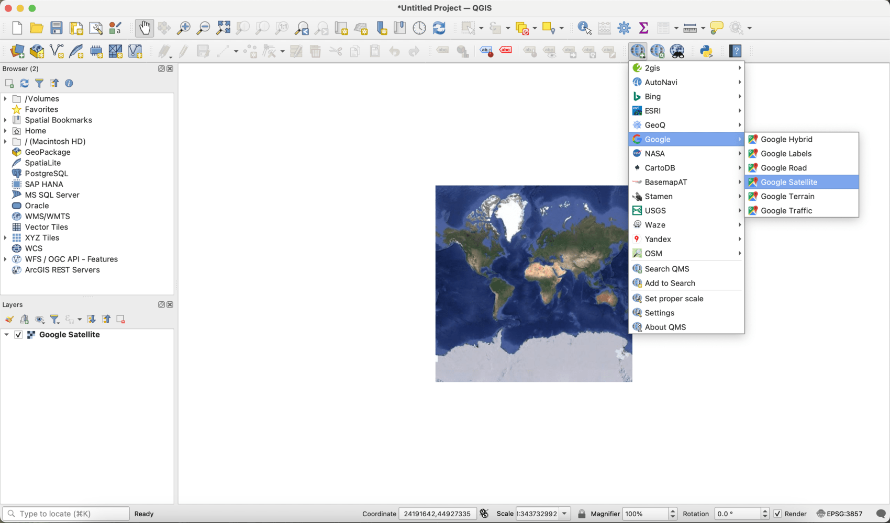Expand WFS / OGC API - Features node
890x523 pixels.
[x=5, y=259]
